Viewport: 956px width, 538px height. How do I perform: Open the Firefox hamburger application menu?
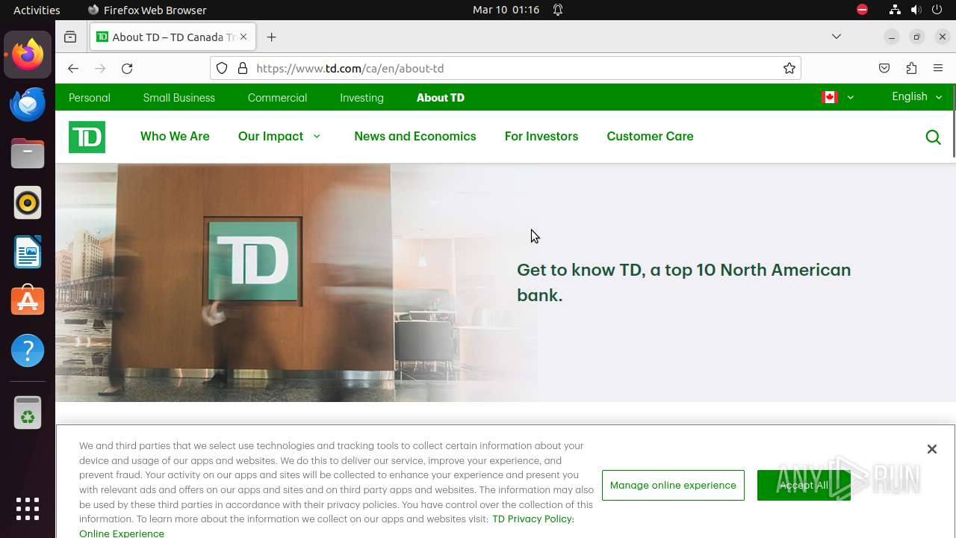tap(938, 68)
